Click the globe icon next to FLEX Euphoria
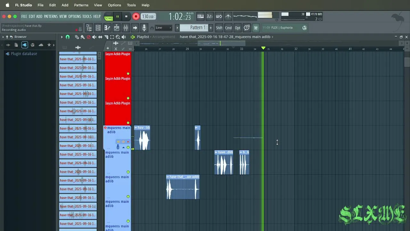Viewport: 410px width, 231px height. click(x=305, y=28)
